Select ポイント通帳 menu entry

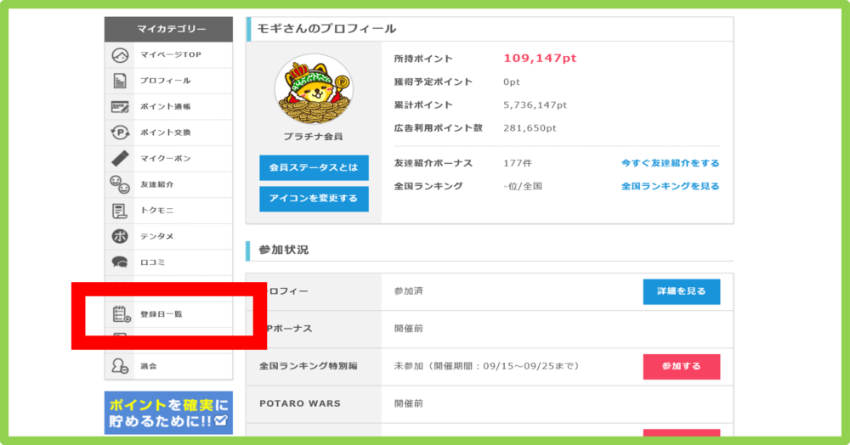click(x=168, y=107)
